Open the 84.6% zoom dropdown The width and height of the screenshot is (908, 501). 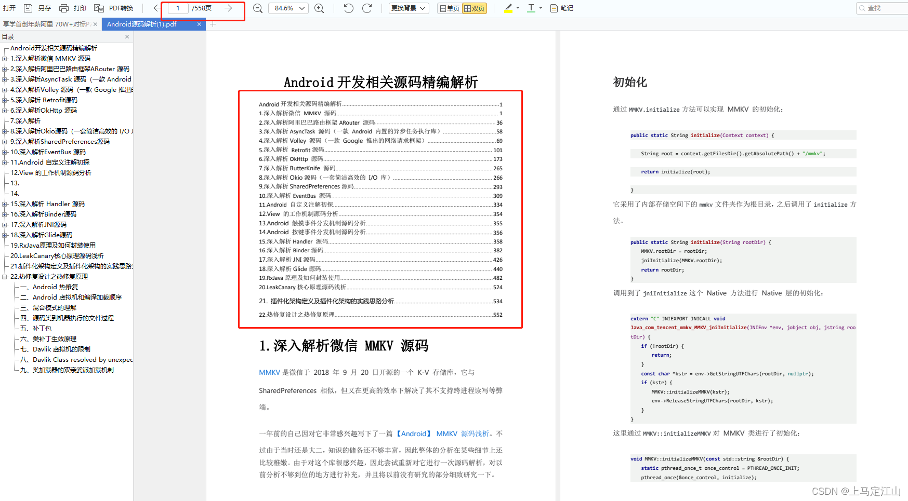click(288, 8)
